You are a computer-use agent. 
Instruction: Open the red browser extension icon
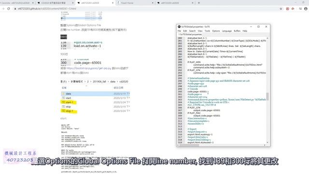(x=288, y=9)
